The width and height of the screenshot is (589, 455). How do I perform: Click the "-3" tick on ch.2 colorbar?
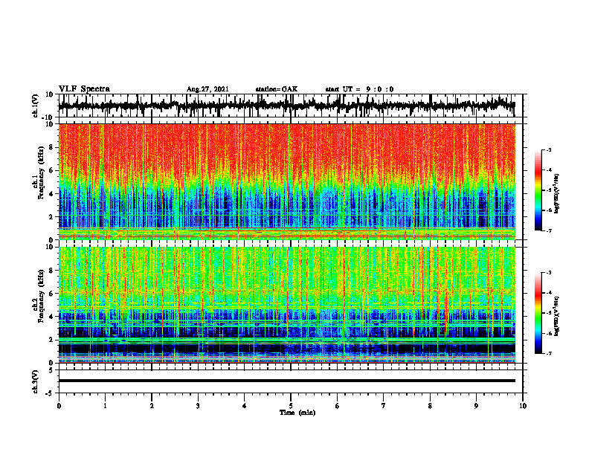pos(548,273)
